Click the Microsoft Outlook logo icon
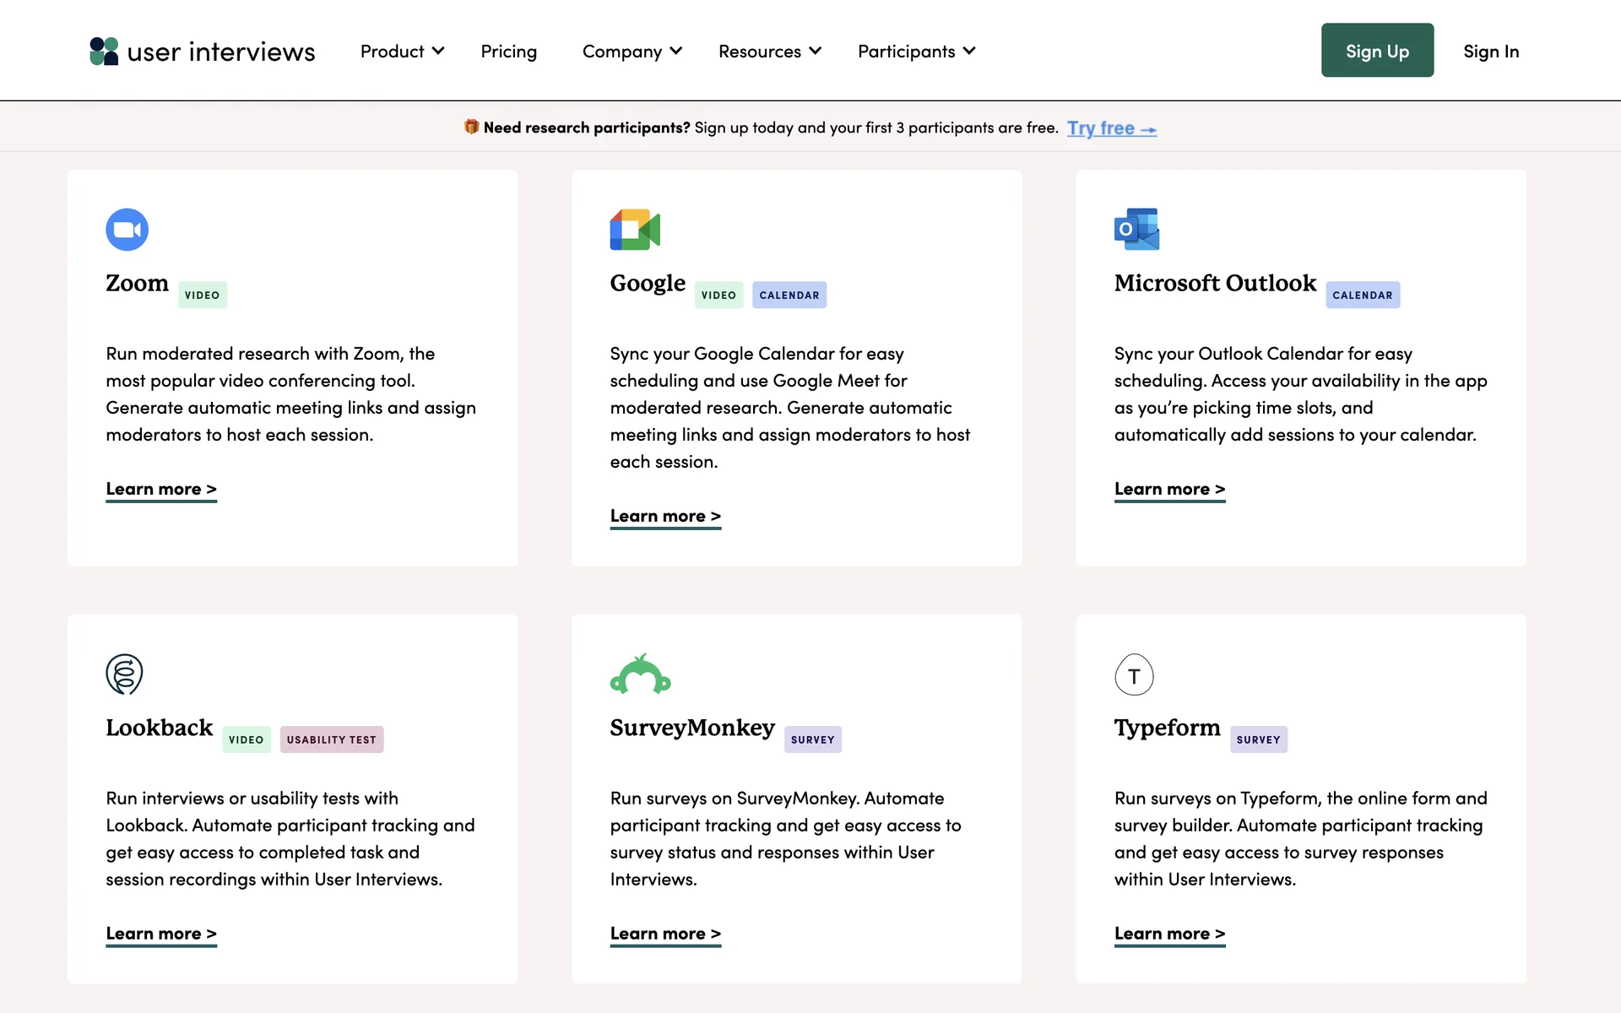The width and height of the screenshot is (1621, 1013). click(x=1136, y=230)
